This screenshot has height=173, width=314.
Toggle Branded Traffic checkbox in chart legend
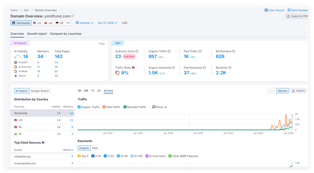(125, 107)
